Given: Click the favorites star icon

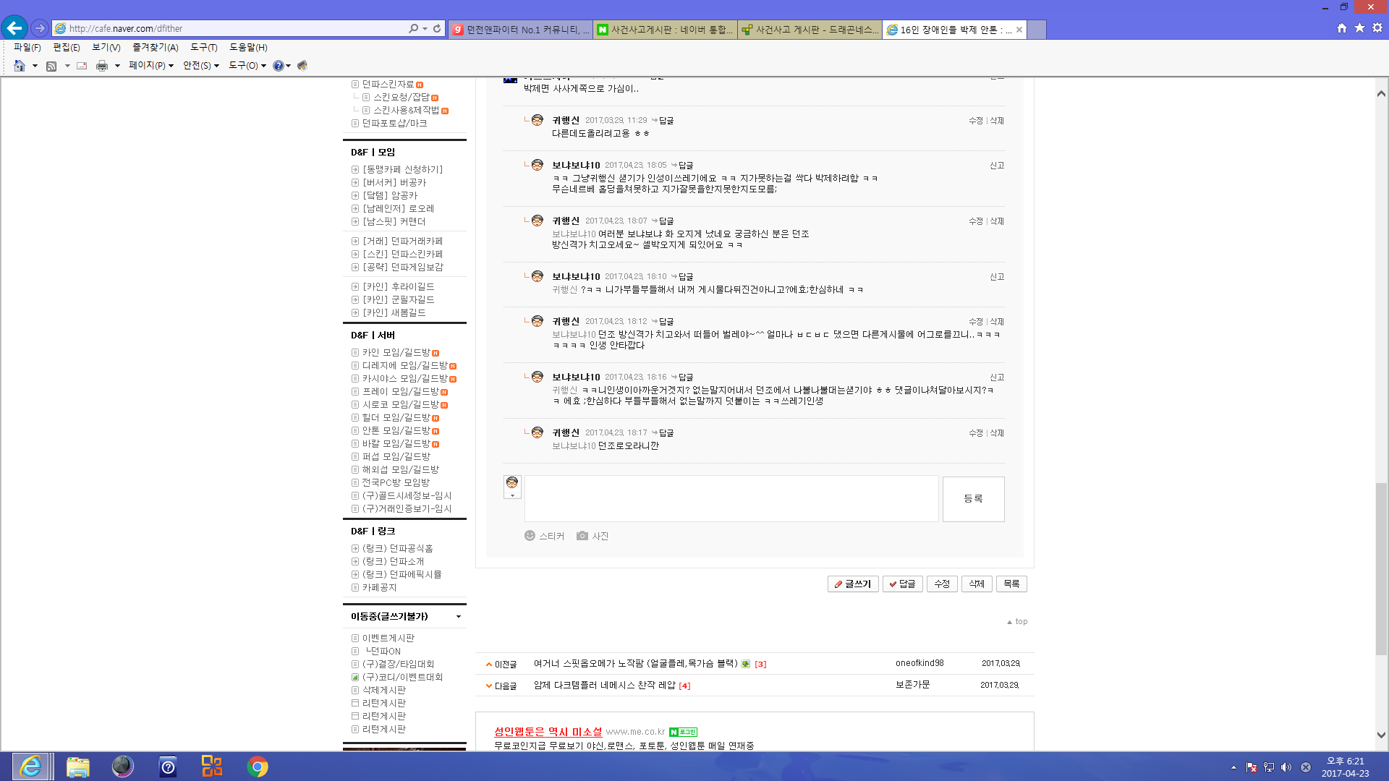Looking at the screenshot, I should tap(1359, 28).
